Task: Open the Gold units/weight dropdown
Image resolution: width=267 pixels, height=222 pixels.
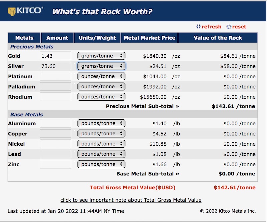Action: [101, 56]
